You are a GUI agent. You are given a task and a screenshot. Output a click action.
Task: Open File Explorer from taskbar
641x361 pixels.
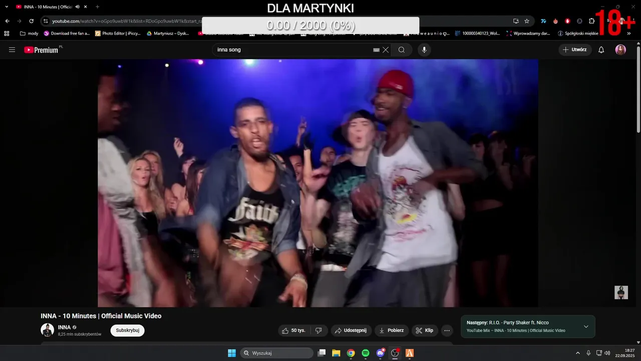tap(336, 353)
